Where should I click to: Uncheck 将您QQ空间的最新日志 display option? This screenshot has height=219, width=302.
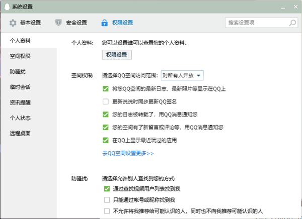(x=106, y=88)
